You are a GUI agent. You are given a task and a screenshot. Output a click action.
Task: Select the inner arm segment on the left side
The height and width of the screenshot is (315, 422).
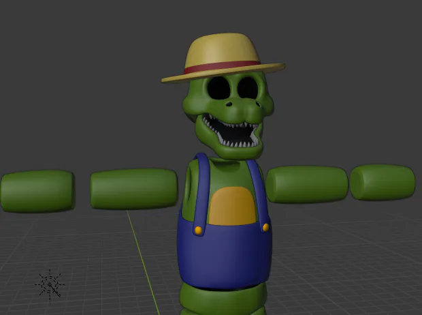coord(134,188)
